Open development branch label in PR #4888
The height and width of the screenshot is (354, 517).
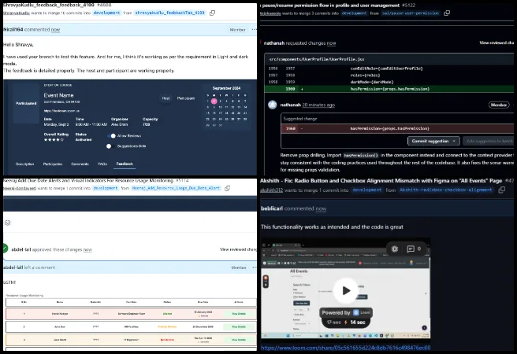(106, 13)
